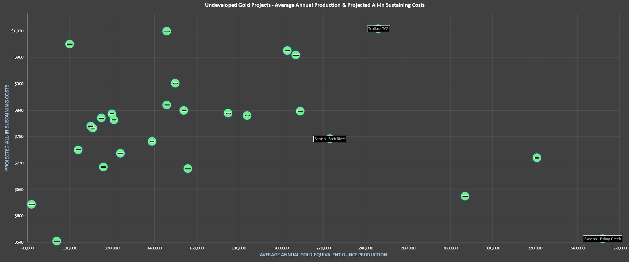
Task: Click the 100,000 x-axis tick label
Action: [70, 248]
